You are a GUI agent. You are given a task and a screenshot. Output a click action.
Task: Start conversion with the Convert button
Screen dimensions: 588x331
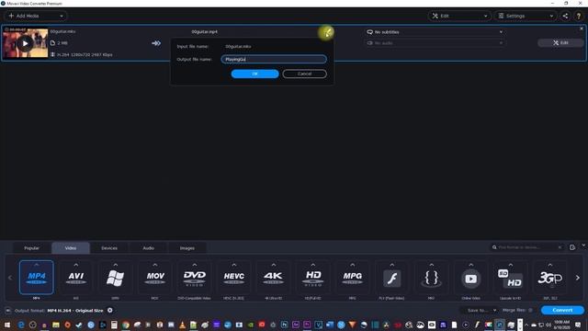[562, 310]
